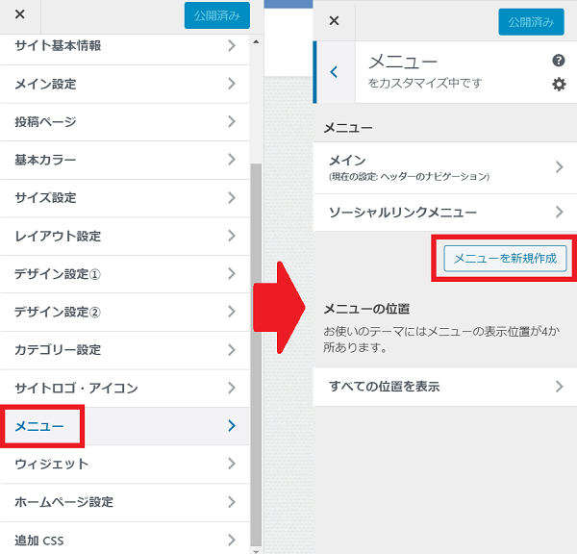Click the help question mark icon
This screenshot has width=577, height=554.
pyautogui.click(x=559, y=61)
